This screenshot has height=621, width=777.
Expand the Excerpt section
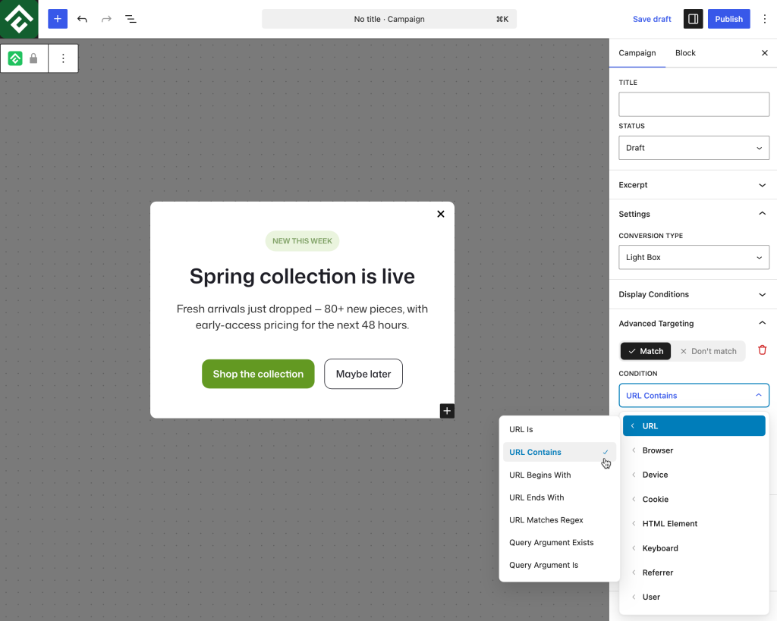[693, 185]
